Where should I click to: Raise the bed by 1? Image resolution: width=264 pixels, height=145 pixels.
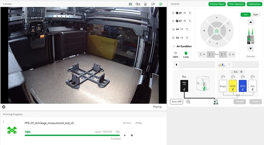(x=211, y=54)
